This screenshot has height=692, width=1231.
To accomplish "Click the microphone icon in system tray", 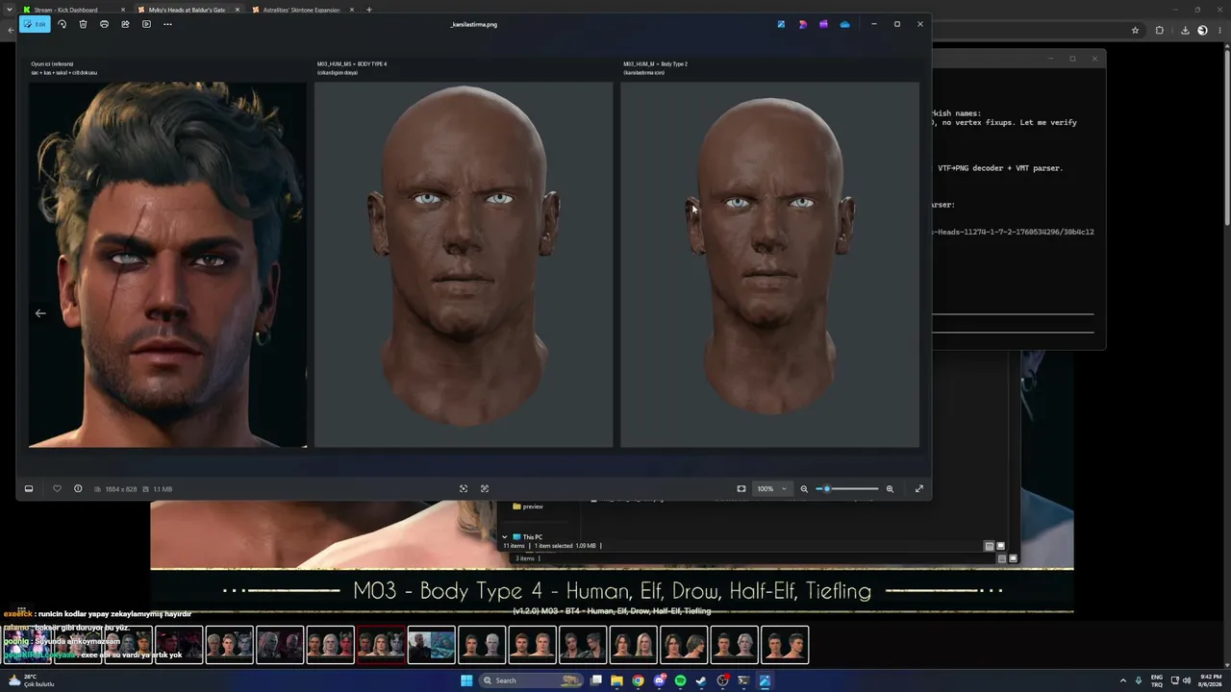I will pos(1139,680).
